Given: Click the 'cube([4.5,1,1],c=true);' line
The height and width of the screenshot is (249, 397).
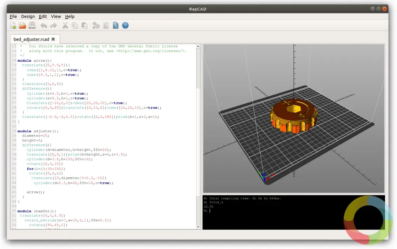Looking at the screenshot, I should click(53, 75).
